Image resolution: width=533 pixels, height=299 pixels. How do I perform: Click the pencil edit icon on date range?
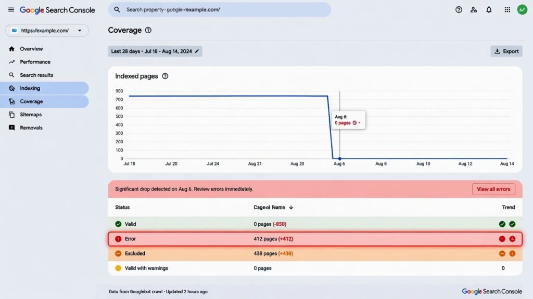[197, 51]
